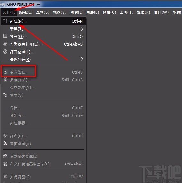Click the open-file icon beside 打开(O)
The image size is (182, 183).
tap(5, 36)
